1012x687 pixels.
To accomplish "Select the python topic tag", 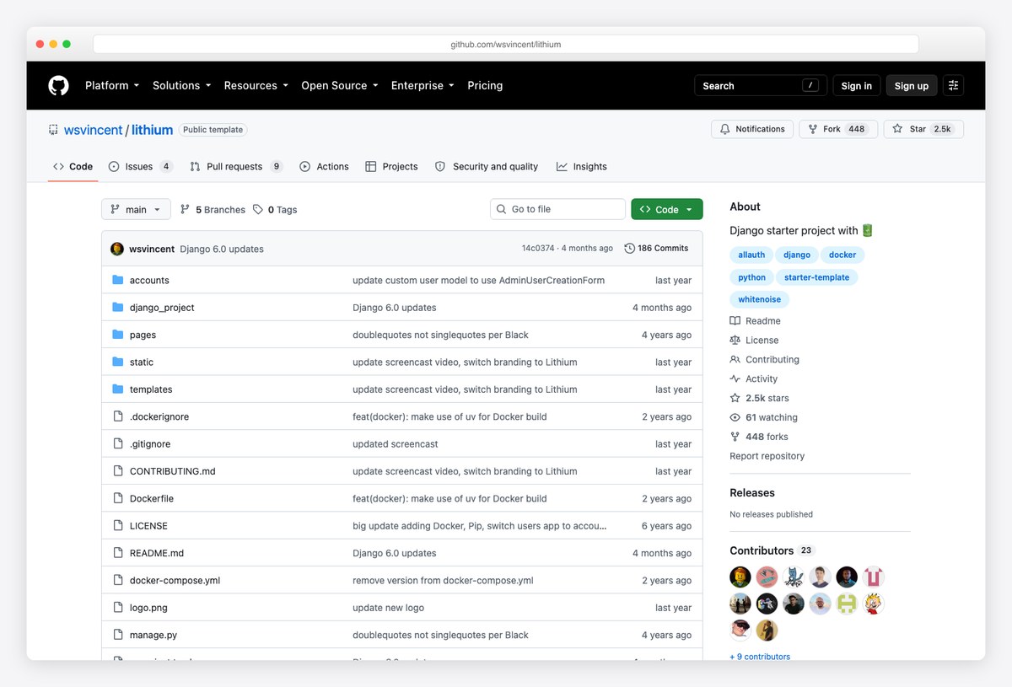I will (x=752, y=277).
